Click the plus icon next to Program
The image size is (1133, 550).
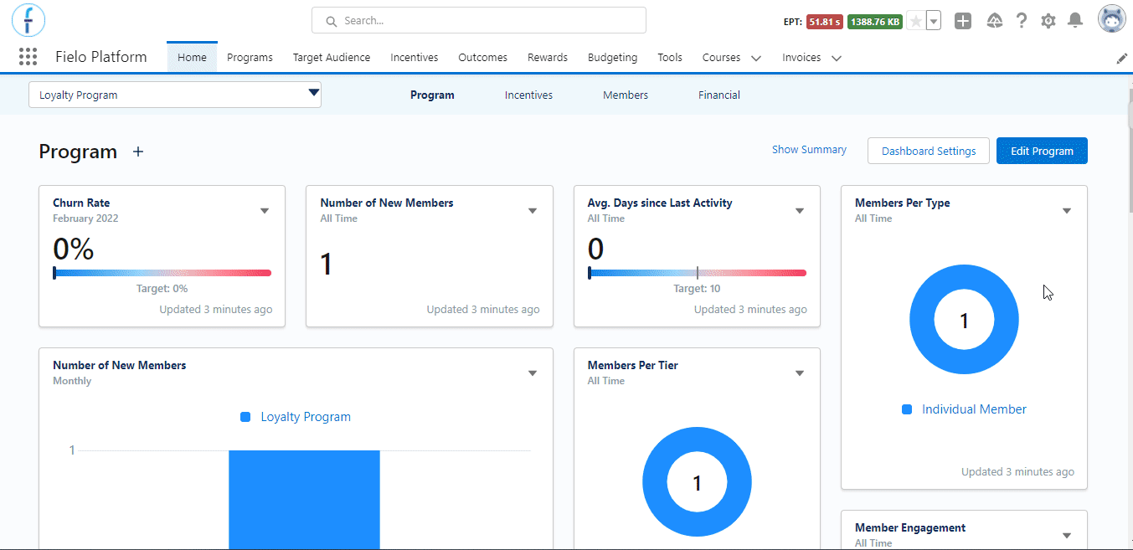click(x=138, y=152)
